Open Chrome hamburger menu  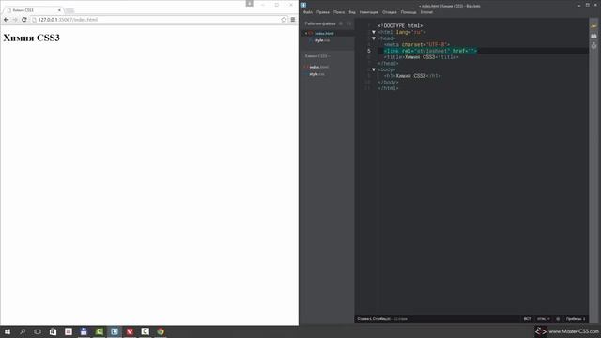click(x=293, y=20)
